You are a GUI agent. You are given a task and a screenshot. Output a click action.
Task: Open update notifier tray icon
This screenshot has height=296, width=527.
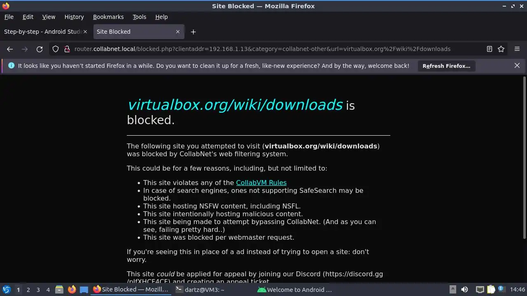point(501,289)
